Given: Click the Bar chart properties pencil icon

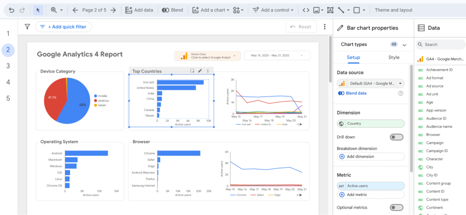Looking at the screenshot, I should click(340, 28).
